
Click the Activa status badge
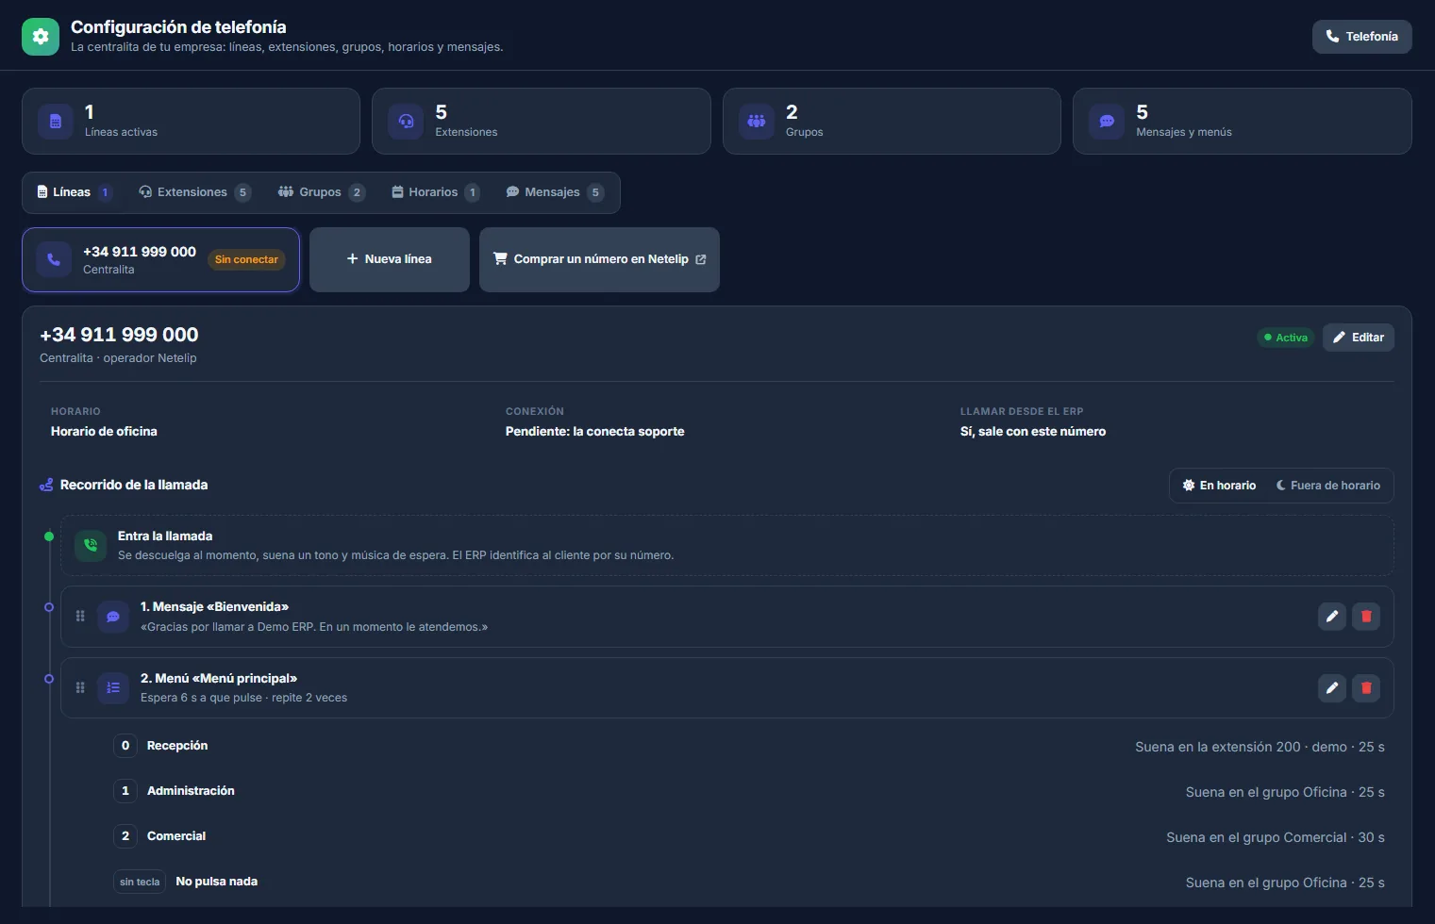[1286, 338]
